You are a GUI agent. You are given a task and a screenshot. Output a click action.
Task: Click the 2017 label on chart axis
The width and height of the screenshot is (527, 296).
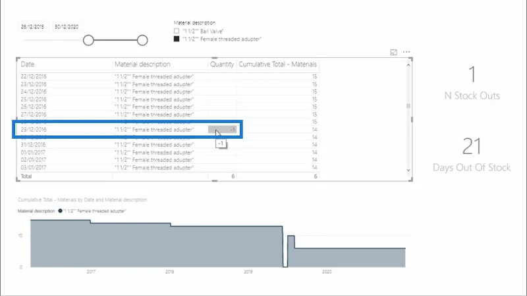91,272
